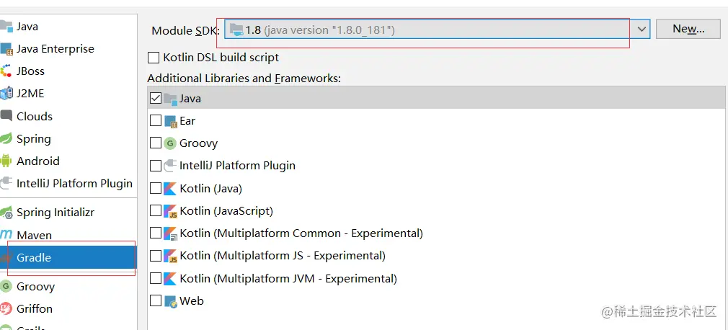Click the Kotlin (JavaScript) JS icon

[170, 211]
